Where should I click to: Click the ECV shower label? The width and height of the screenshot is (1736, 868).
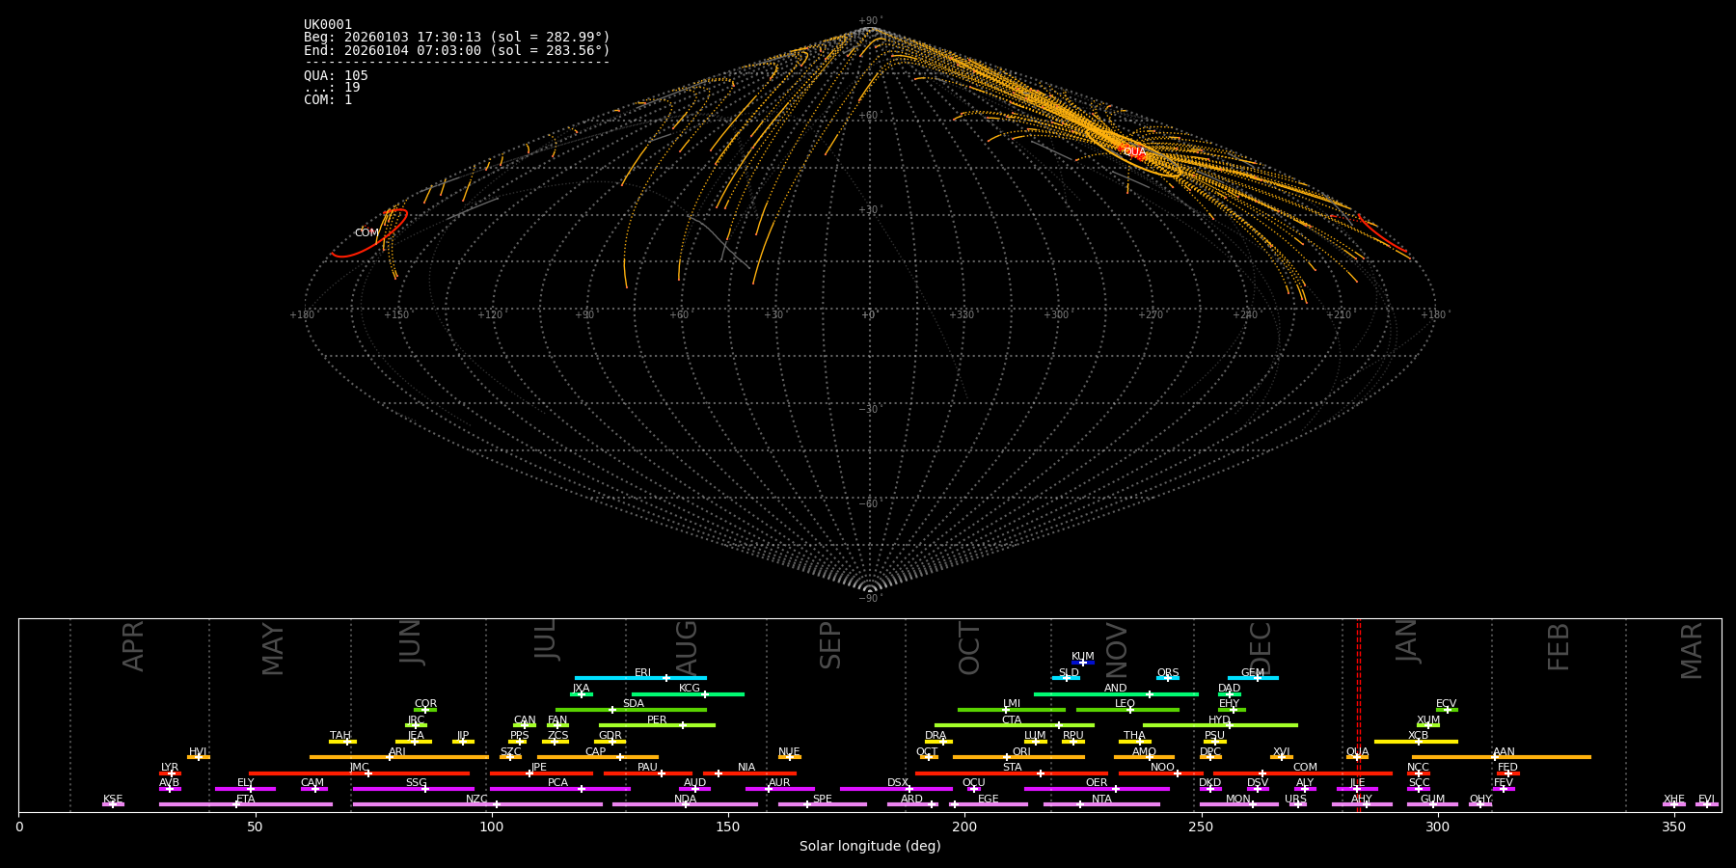click(x=1446, y=704)
